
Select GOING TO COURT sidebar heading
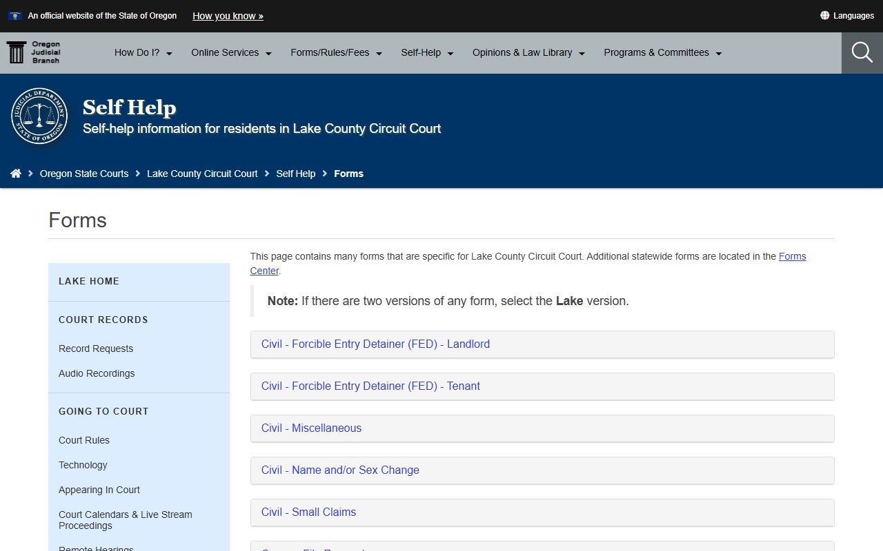point(103,411)
